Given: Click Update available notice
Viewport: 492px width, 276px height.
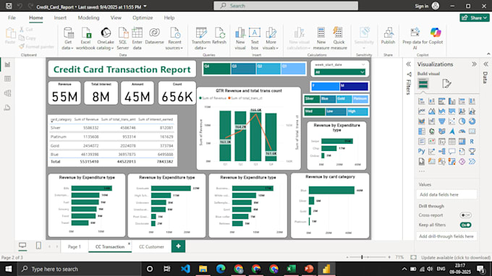Looking at the screenshot, I should tap(456, 257).
